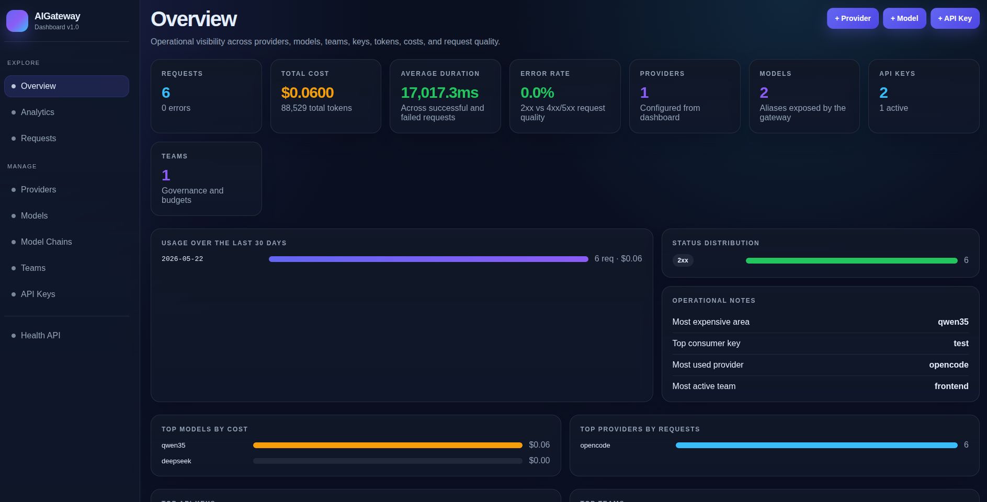Open the Teams sidebar link
Image resolution: width=987 pixels, height=502 pixels.
[x=66, y=268]
